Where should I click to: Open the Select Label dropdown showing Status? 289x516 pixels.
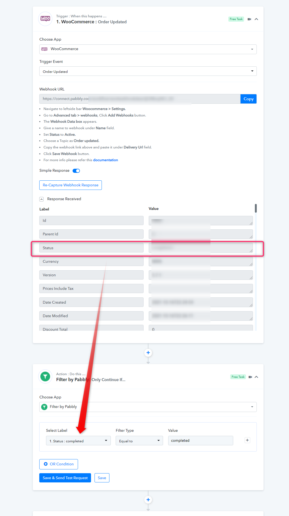(x=78, y=441)
